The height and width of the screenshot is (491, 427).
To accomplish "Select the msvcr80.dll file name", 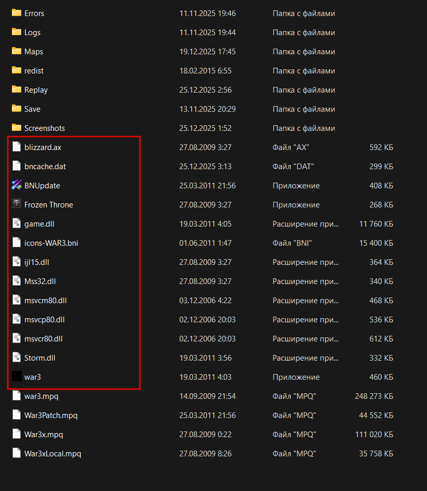I will (44, 338).
